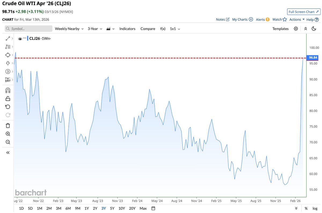Open the 3-Year range dropdown

[95, 29]
